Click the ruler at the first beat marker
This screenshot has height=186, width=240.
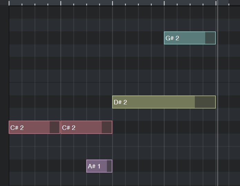coord(9,3)
